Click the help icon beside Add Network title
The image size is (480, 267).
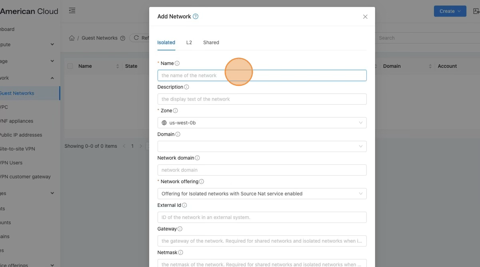click(x=196, y=16)
